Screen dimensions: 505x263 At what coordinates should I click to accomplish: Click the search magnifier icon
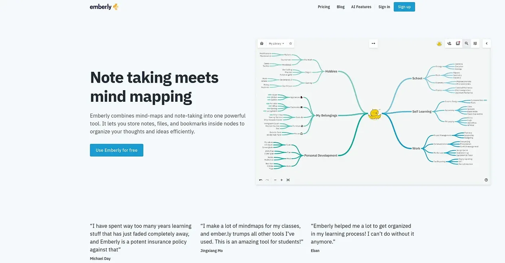(x=466, y=43)
